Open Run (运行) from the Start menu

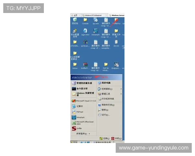click(x=105, y=115)
